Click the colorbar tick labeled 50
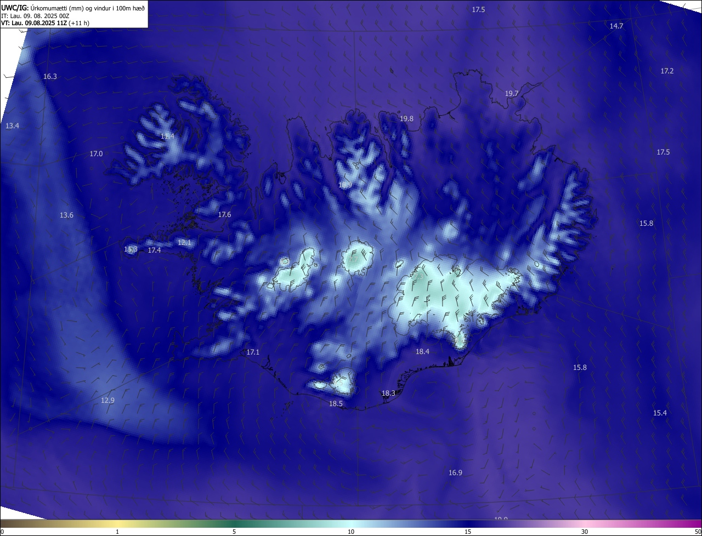 pyautogui.click(x=698, y=532)
